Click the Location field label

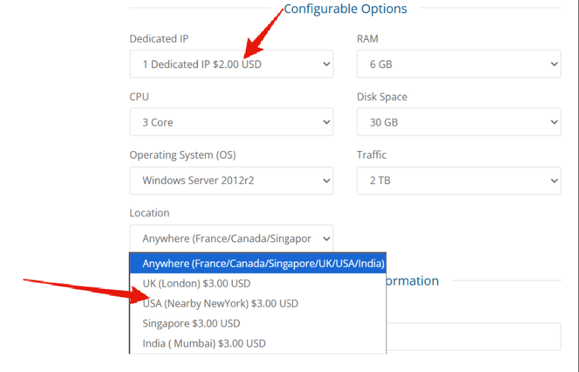[149, 213]
